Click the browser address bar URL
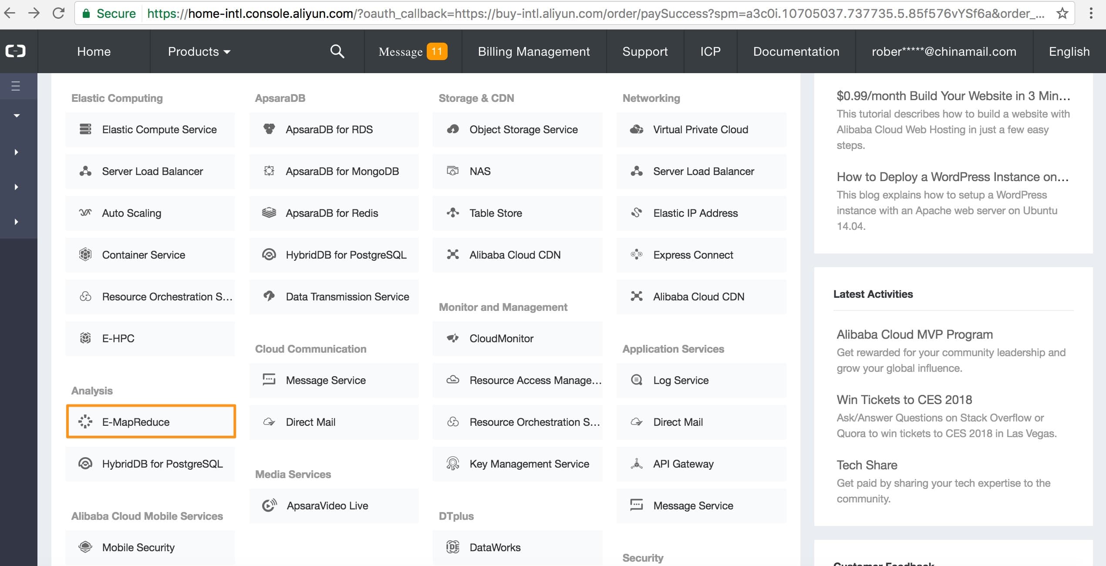The width and height of the screenshot is (1106, 566). (596, 13)
